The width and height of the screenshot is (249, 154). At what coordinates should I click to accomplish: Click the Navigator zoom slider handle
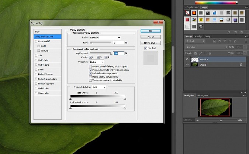221,120
